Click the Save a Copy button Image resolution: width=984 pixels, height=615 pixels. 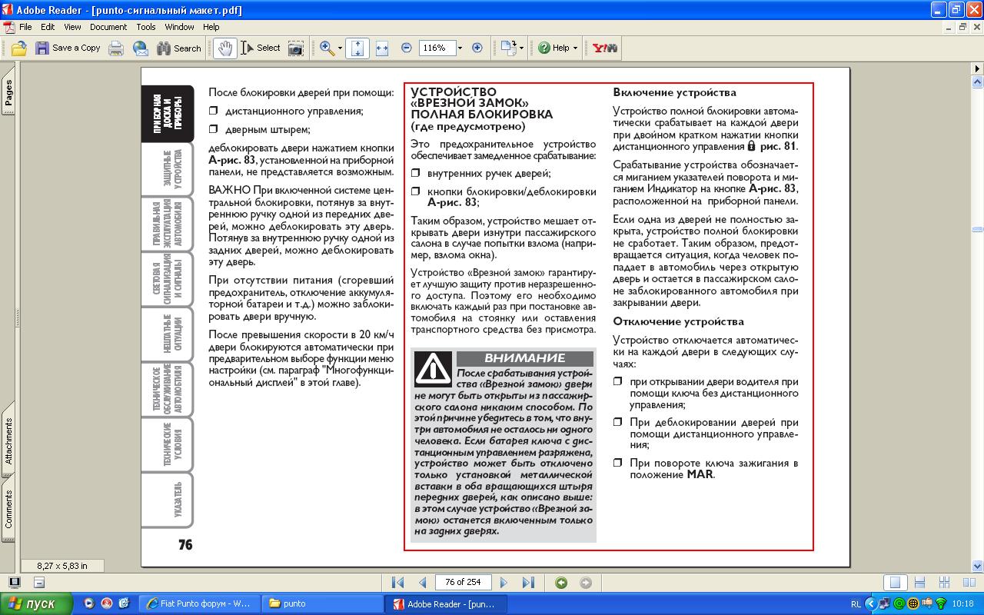click(67, 48)
